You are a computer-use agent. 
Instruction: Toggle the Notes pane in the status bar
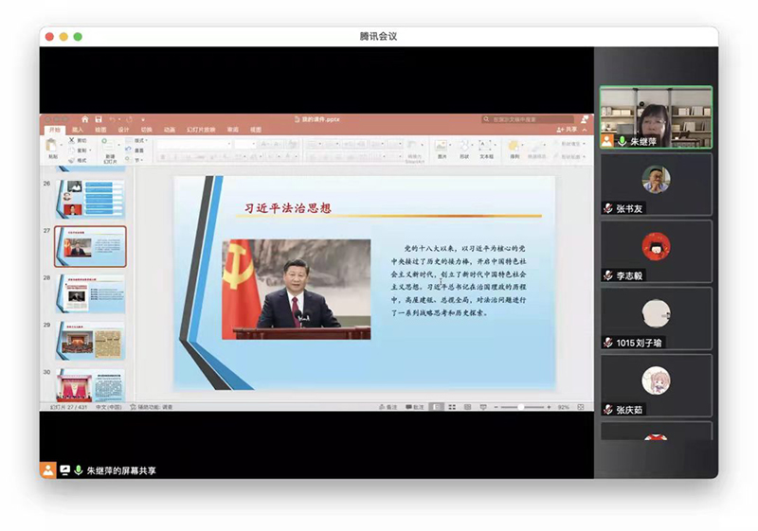pos(388,407)
